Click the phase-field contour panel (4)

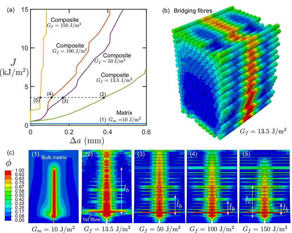coord(212,187)
